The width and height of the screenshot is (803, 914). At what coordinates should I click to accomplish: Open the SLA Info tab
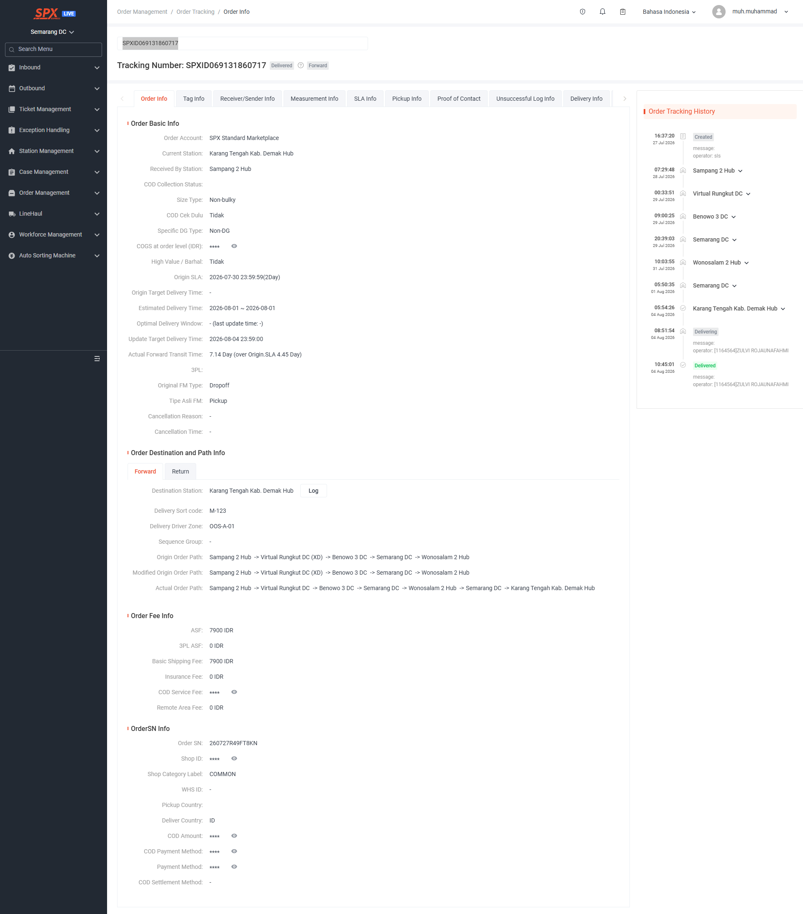(x=365, y=99)
